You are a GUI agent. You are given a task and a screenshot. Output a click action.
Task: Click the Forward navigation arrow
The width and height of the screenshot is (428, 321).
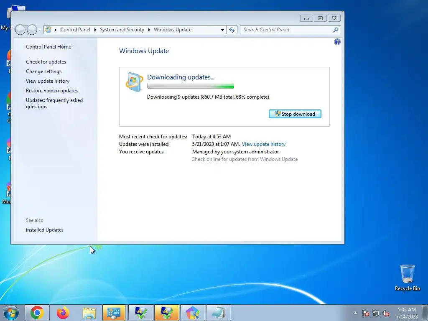click(32, 30)
